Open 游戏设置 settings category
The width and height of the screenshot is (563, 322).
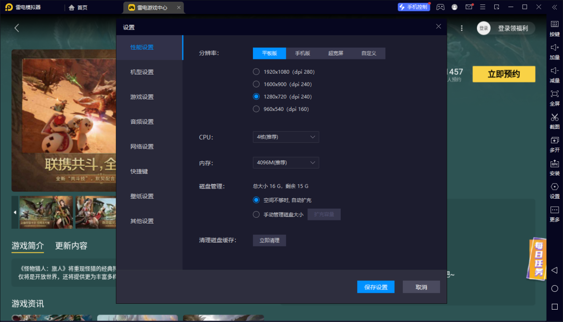tap(150, 97)
